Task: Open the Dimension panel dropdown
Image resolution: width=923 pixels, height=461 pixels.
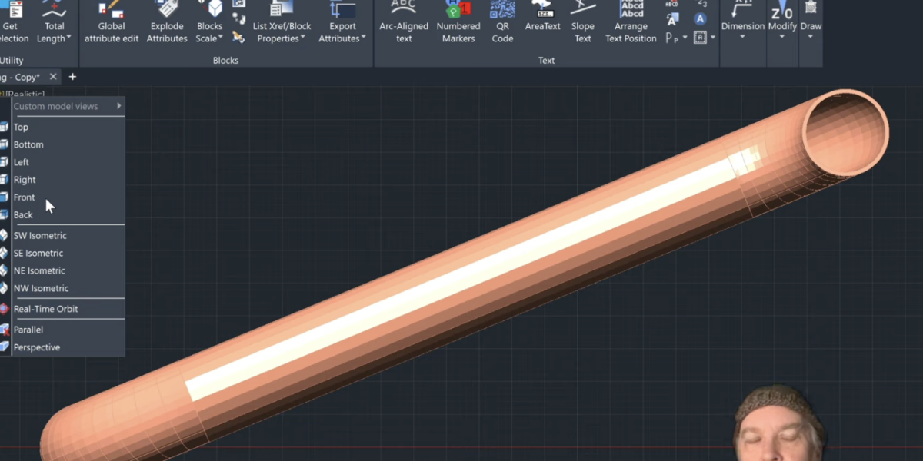Action: click(742, 37)
